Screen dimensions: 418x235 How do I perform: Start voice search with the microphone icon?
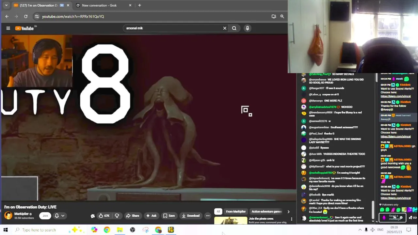click(x=248, y=28)
